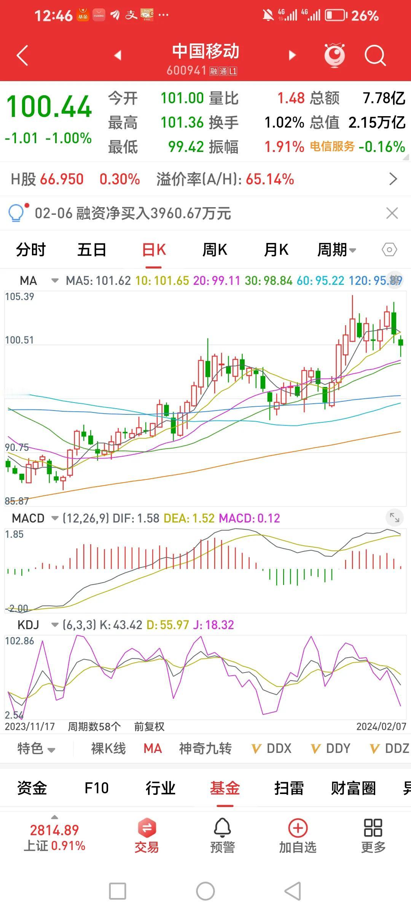Viewport: 411px width, 914px height.
Task: Open the 资金 tab
Action: [32, 788]
